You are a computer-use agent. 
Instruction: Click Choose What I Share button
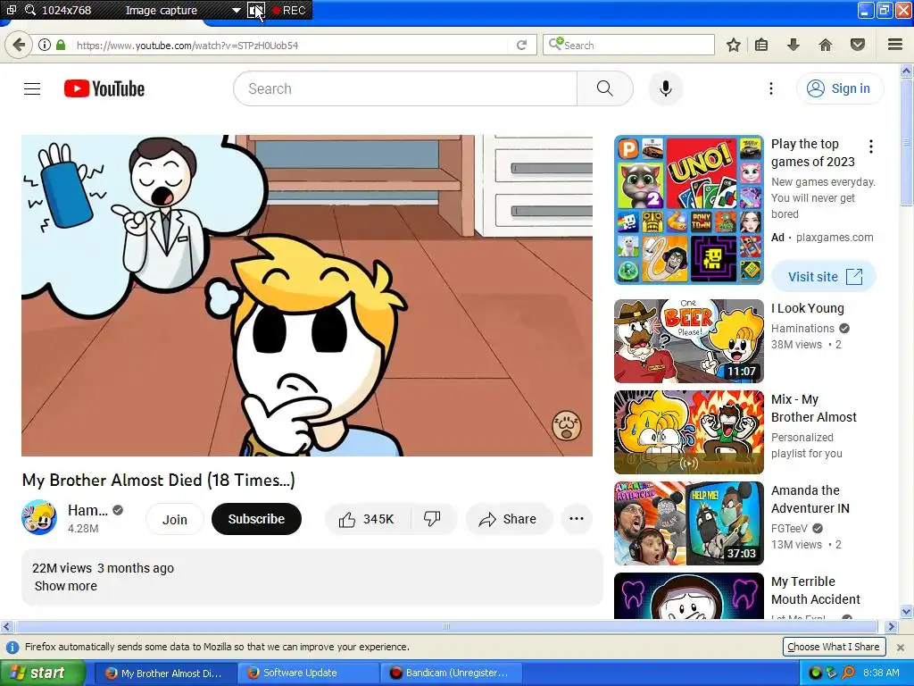(x=834, y=647)
